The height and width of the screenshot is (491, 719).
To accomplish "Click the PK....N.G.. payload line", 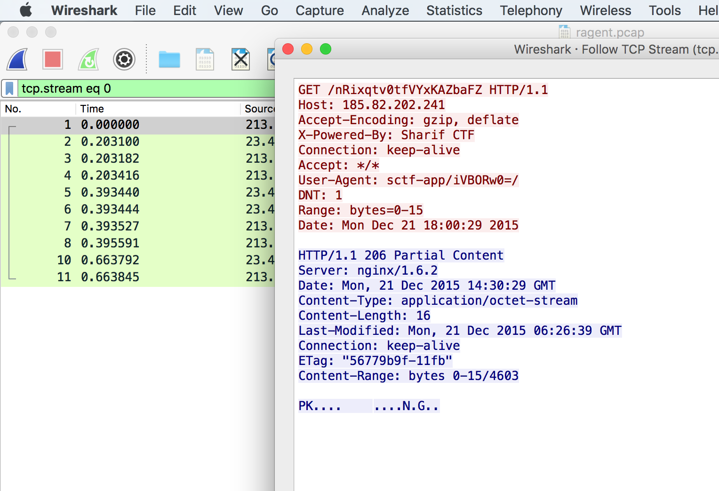I will [x=369, y=406].
